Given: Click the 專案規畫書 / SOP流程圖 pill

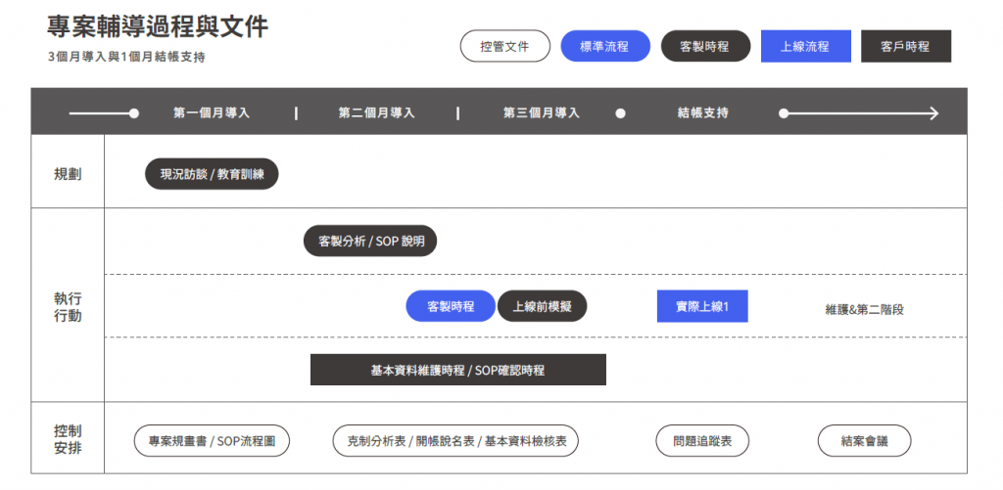Looking at the screenshot, I should [x=212, y=441].
